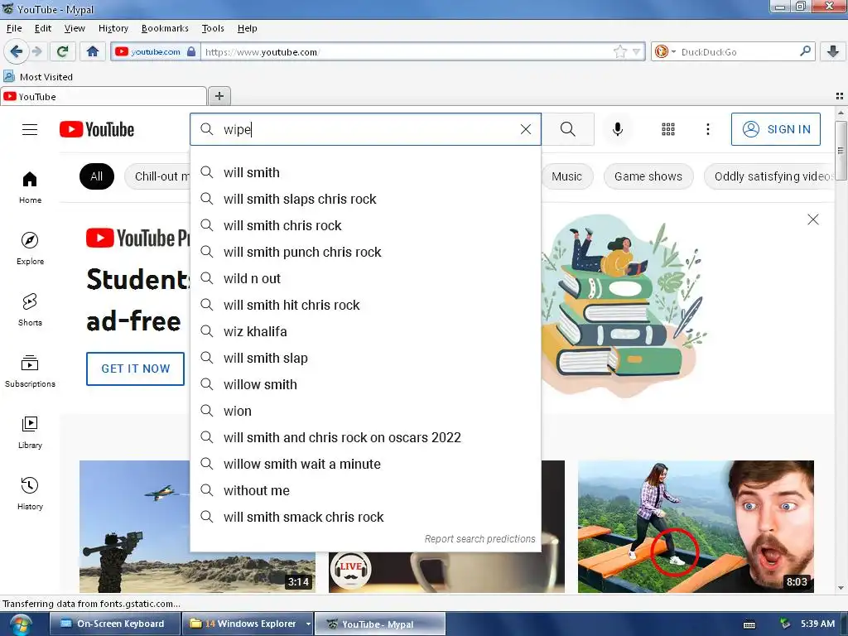The height and width of the screenshot is (636, 848).
Task: Open the Most Visited bookmarks folder
Action: click(38, 77)
